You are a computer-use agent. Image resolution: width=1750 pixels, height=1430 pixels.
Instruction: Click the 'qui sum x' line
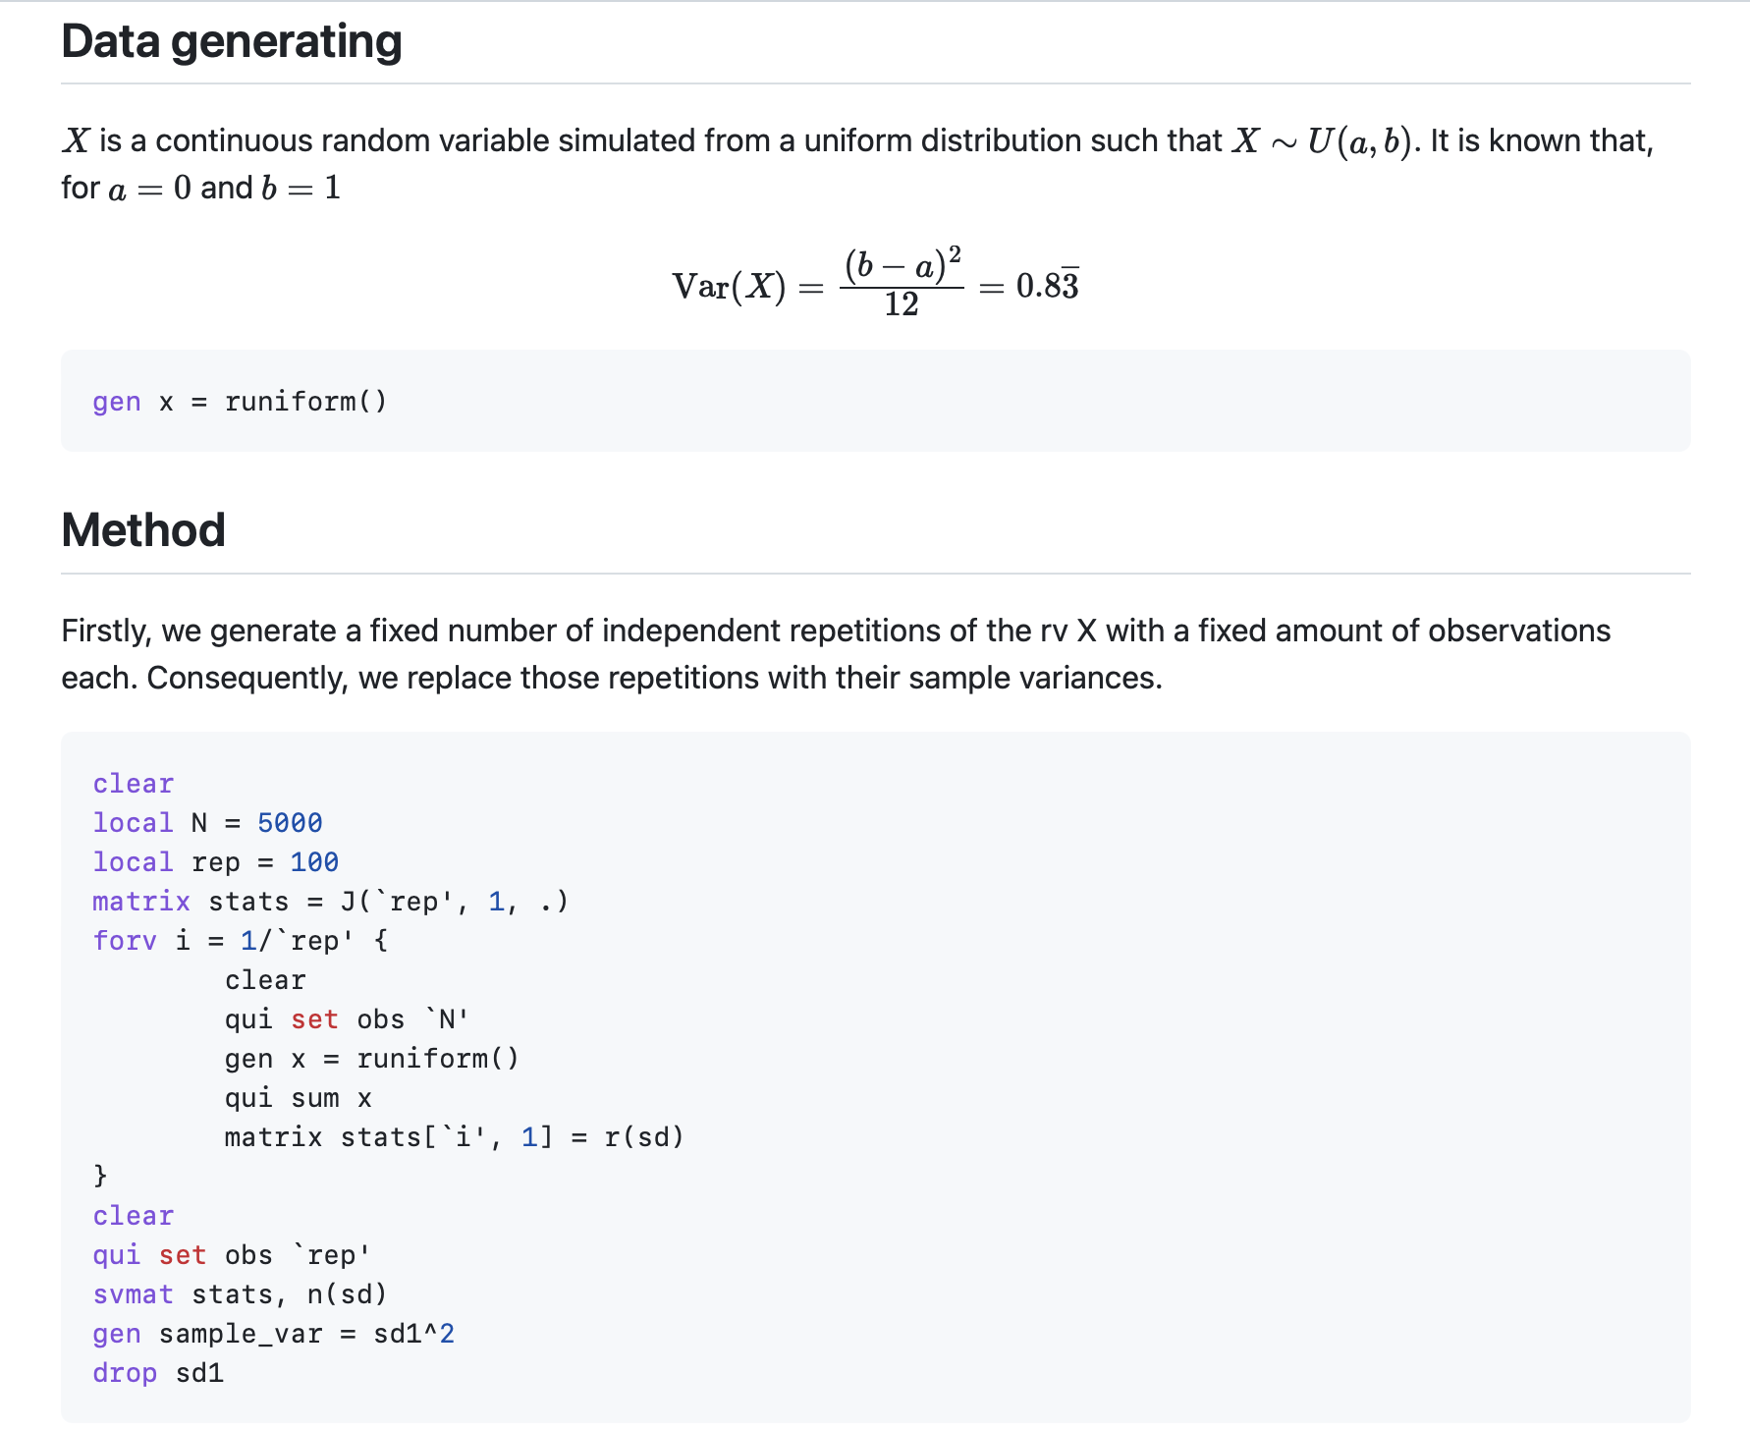[298, 1098]
